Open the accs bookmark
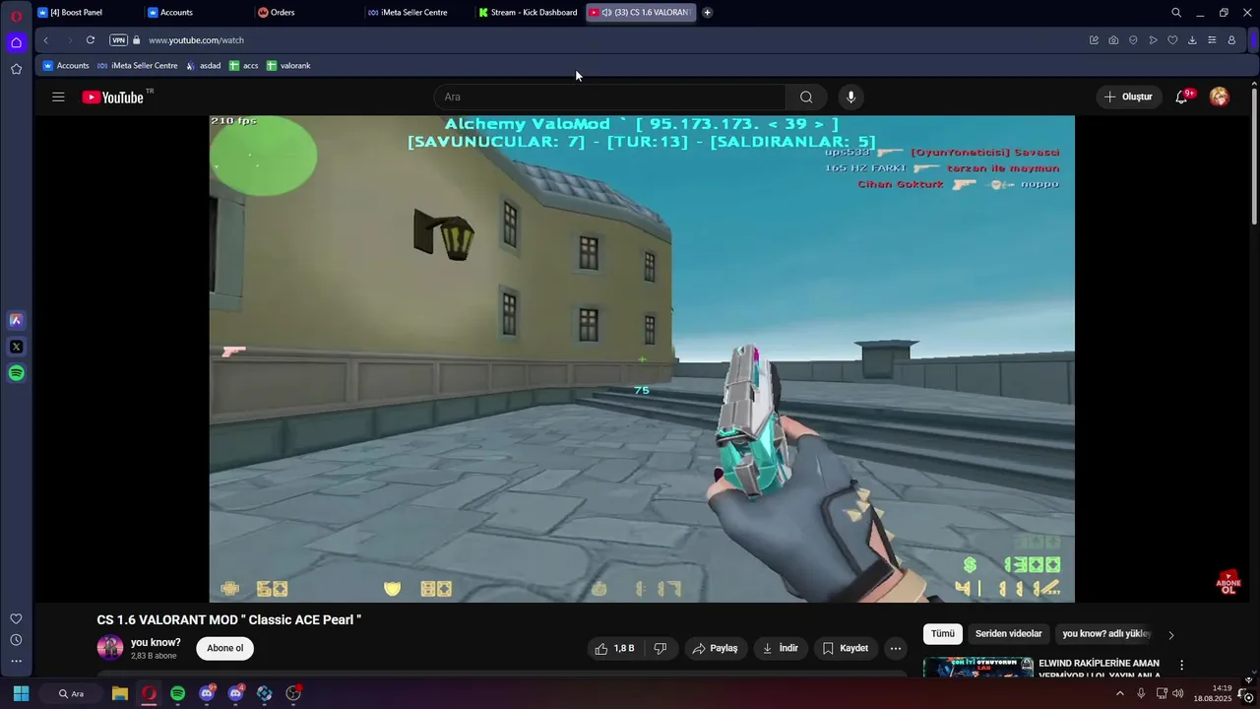The width and height of the screenshot is (1260, 709). pyautogui.click(x=244, y=66)
